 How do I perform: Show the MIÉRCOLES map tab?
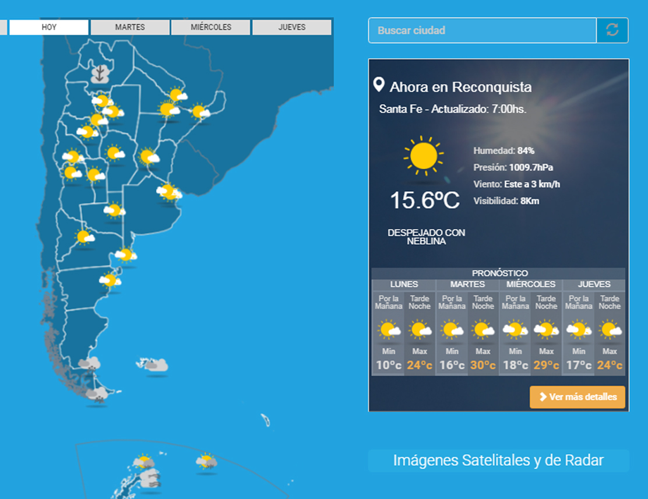[211, 27]
